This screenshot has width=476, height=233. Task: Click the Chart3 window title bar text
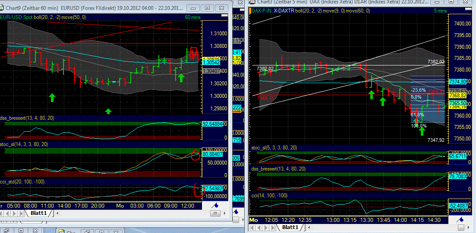point(342,2)
